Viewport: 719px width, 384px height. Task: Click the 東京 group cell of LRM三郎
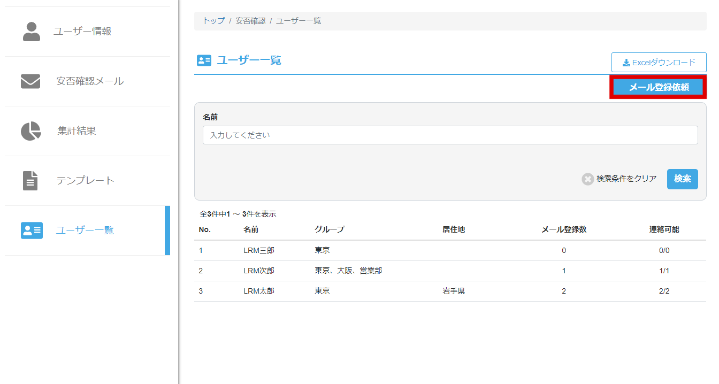coord(322,250)
